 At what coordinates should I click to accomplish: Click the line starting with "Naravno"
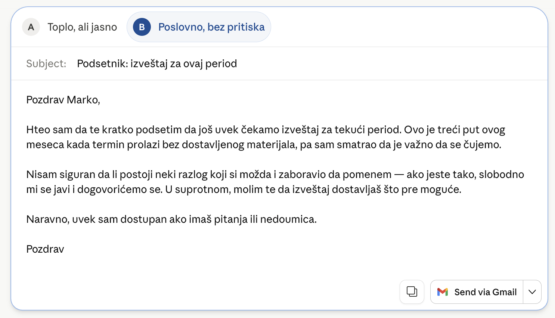(171, 219)
